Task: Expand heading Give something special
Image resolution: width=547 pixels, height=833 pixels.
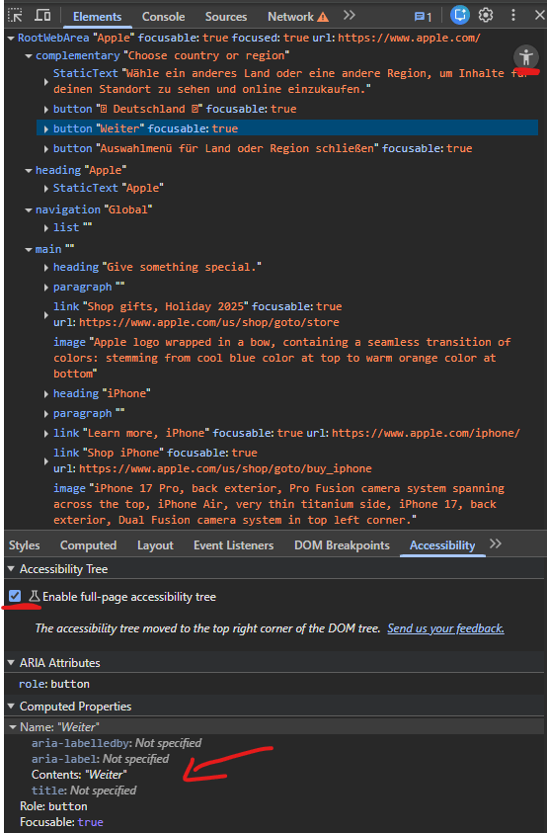Action: (46, 267)
